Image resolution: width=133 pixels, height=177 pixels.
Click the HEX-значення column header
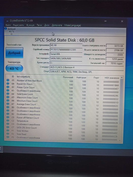[x=112, y=78]
